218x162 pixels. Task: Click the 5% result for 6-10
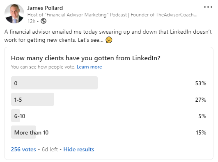pos(202,116)
